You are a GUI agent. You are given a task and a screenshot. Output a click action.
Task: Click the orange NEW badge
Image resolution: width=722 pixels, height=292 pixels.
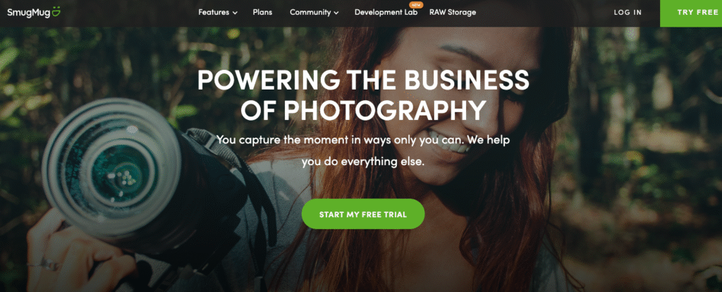[x=415, y=5]
